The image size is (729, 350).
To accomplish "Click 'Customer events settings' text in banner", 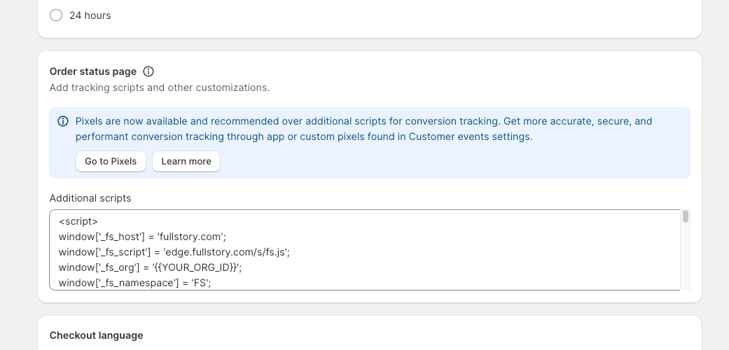I will (x=469, y=136).
